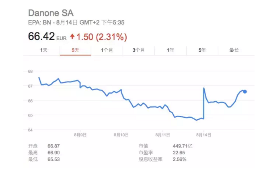The height and width of the screenshot is (176, 269).
Task: Click the 8月9日 date marker
Action: 82,135
